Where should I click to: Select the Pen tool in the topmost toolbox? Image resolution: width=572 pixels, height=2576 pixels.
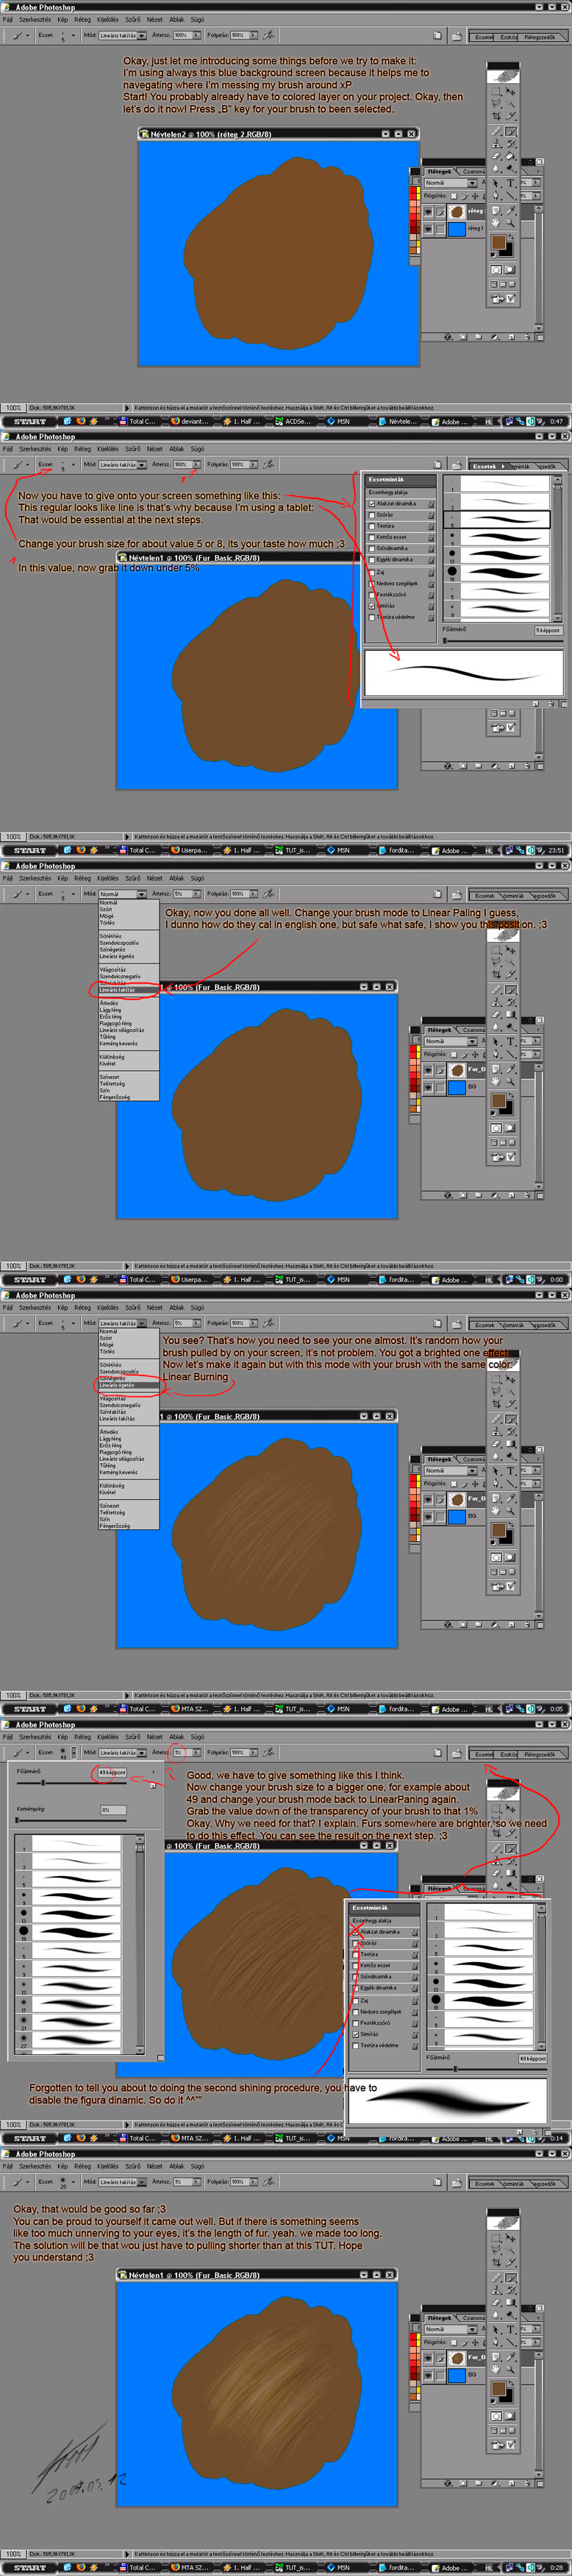(x=496, y=196)
